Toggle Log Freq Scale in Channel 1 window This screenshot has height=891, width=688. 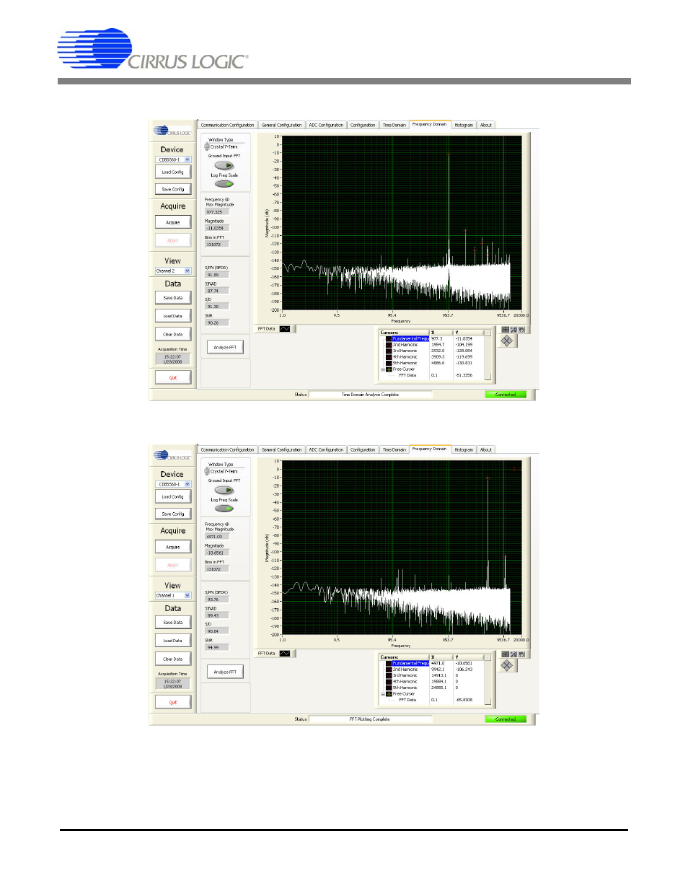[224, 509]
